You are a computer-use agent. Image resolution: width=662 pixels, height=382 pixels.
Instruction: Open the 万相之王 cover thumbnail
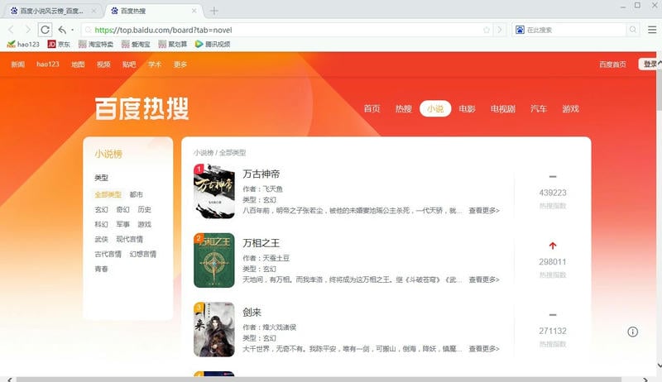[214, 260]
